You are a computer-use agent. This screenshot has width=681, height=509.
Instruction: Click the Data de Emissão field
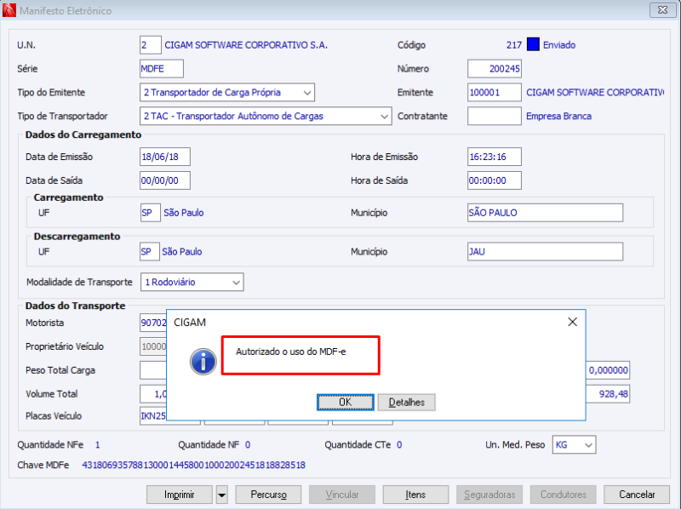(165, 157)
